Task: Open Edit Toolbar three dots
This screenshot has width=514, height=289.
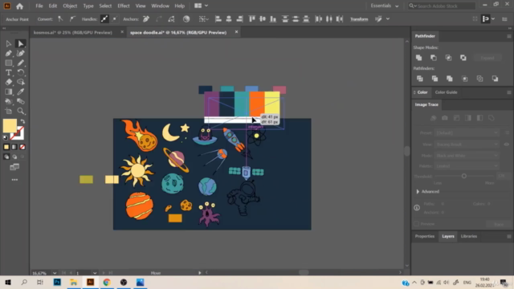Action: point(14,180)
